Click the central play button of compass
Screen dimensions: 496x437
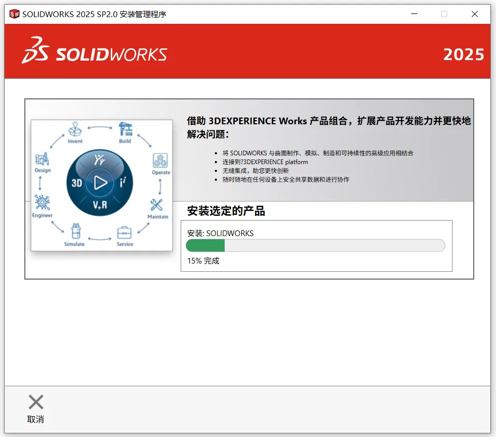click(100, 183)
